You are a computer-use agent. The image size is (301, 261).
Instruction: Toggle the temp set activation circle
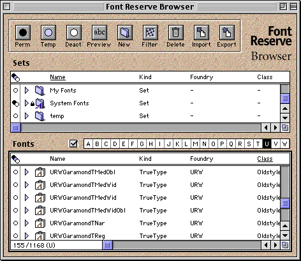(15, 116)
